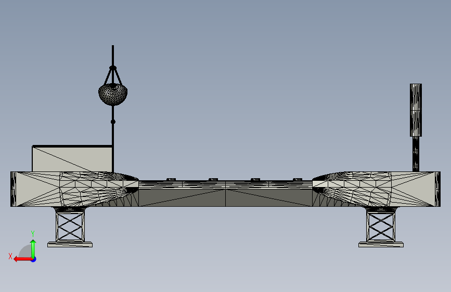Click the red X axis arrow of triad
Image resolution: width=451 pixels, height=292 pixels.
[22, 259]
